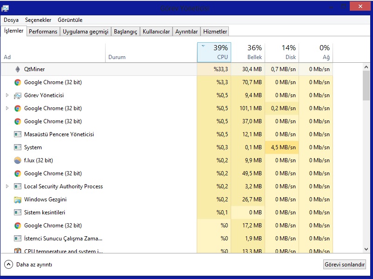Select the f.lux process icon
The image size is (373, 279).
18,160
